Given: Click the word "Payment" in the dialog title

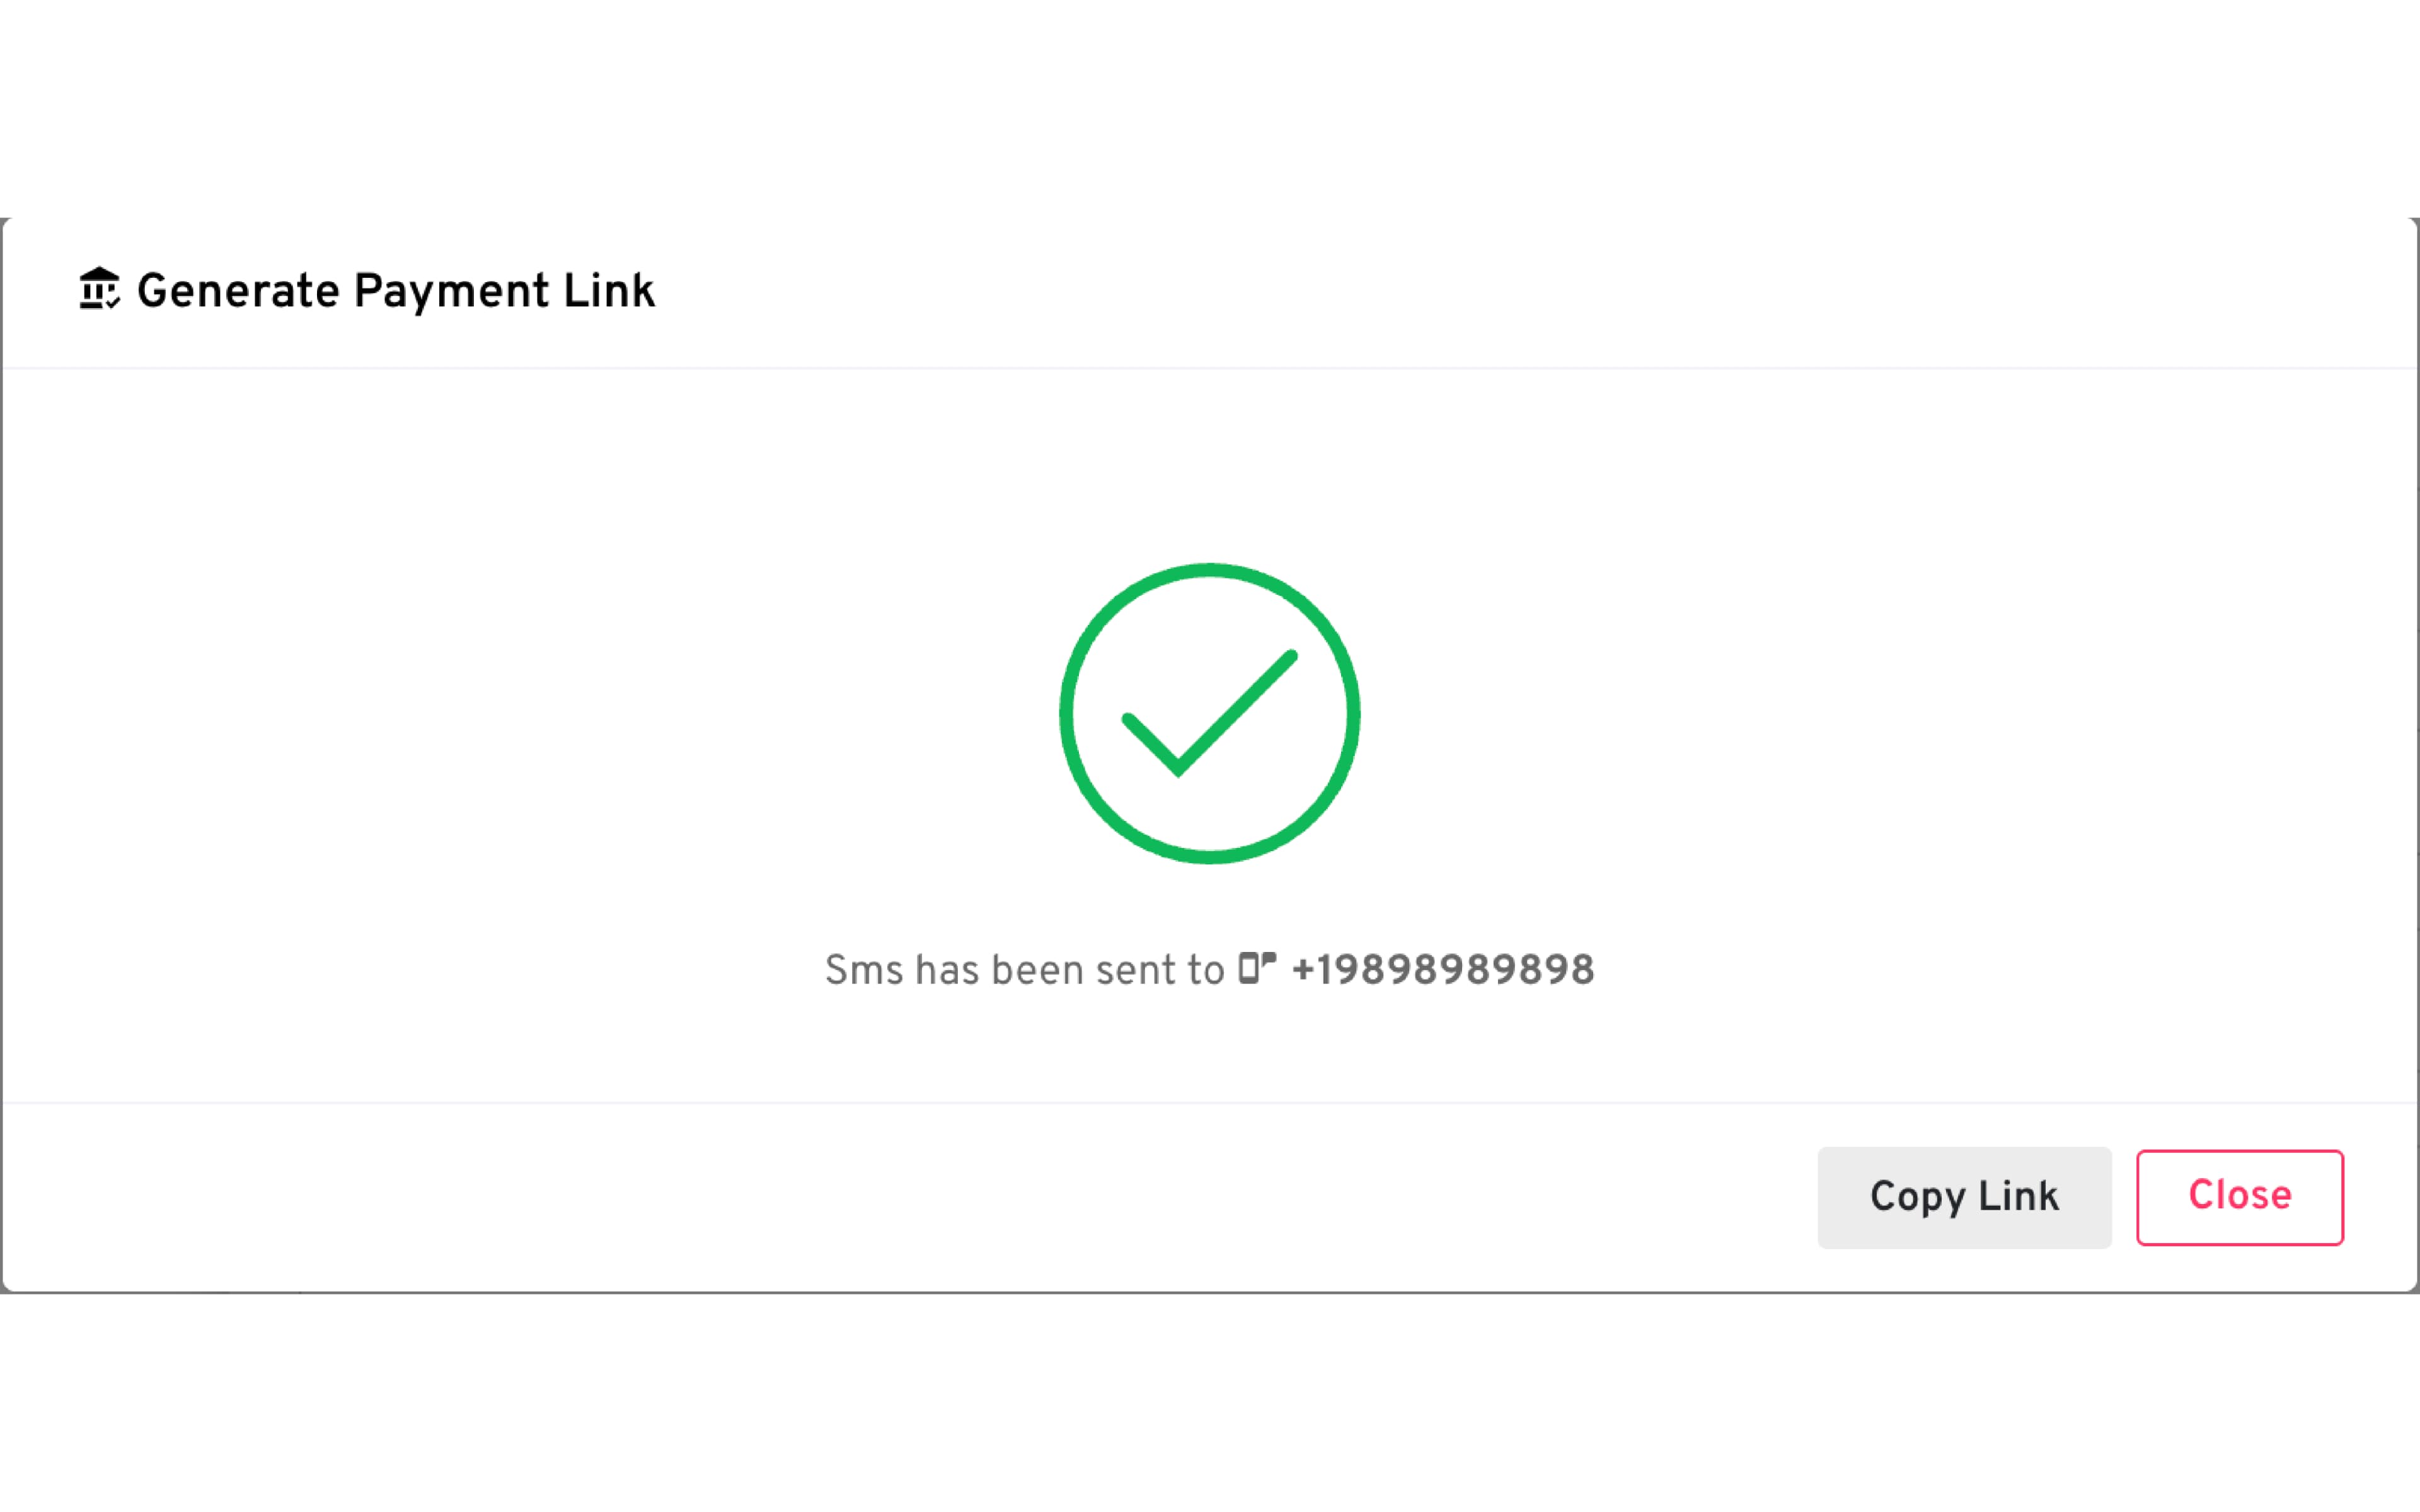Looking at the screenshot, I should (x=451, y=291).
